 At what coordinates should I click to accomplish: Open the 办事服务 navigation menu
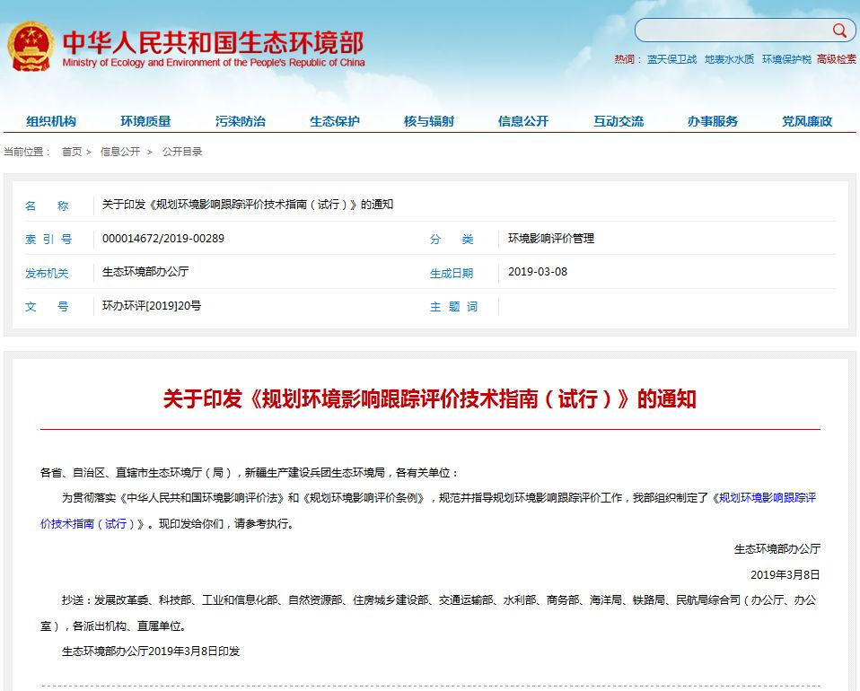coord(713,121)
